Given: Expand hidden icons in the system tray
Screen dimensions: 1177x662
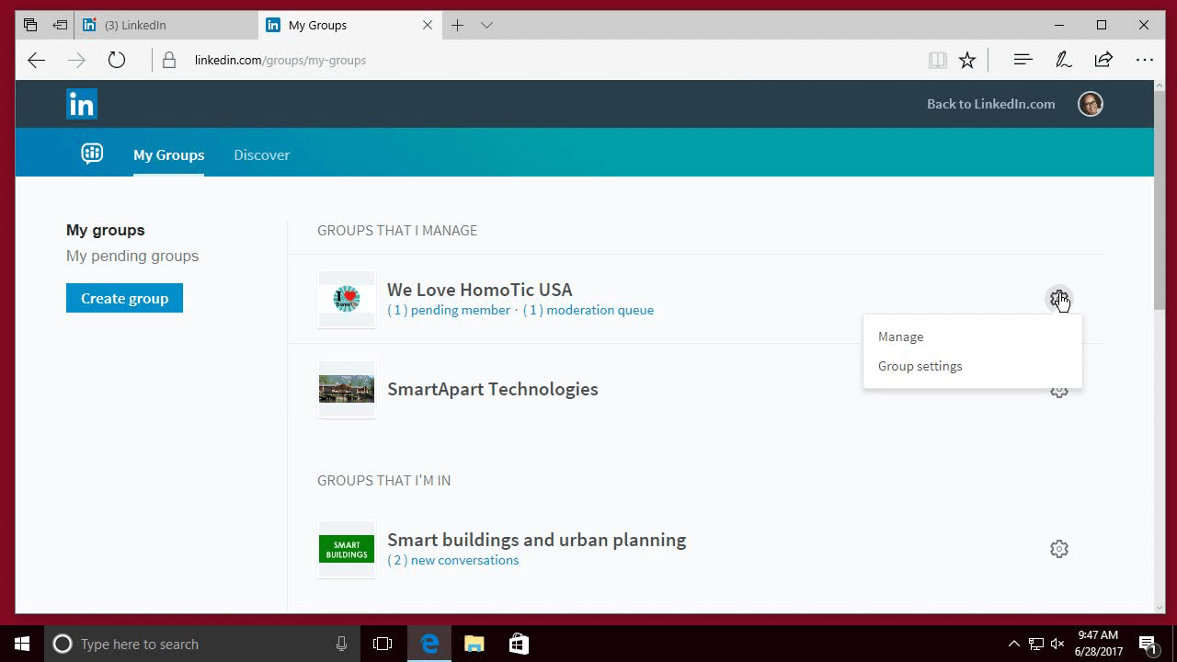Looking at the screenshot, I should pyautogui.click(x=1012, y=644).
